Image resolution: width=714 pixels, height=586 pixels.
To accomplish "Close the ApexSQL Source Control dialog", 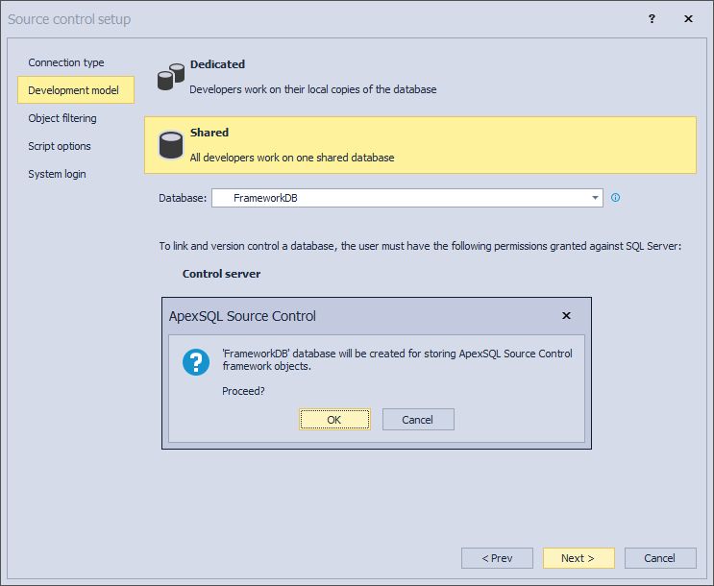I will coord(566,315).
